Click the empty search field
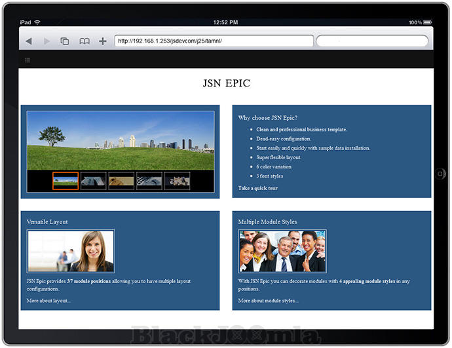This screenshot has height=348, width=452. click(x=372, y=41)
